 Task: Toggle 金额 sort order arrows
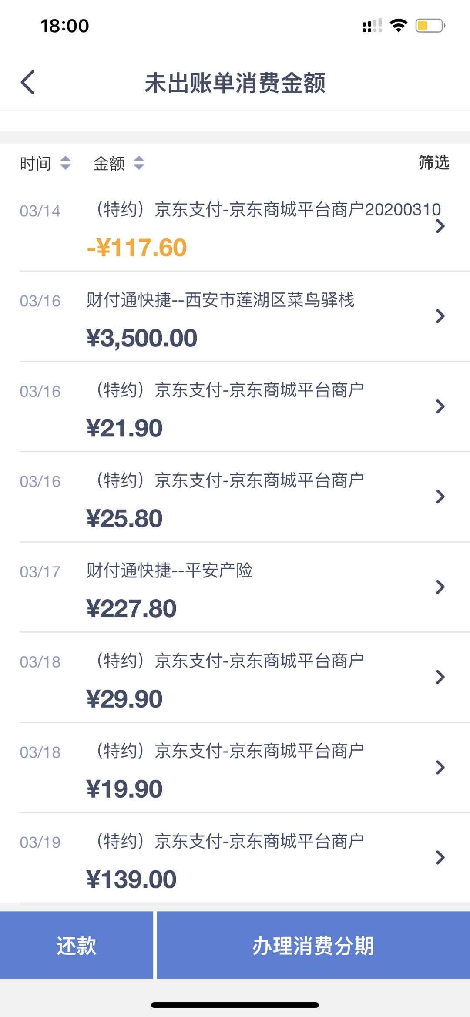click(139, 163)
